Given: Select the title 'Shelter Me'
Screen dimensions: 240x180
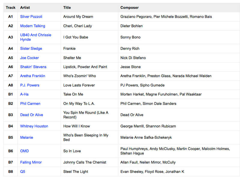Looking at the screenshot, I should 72,58.
